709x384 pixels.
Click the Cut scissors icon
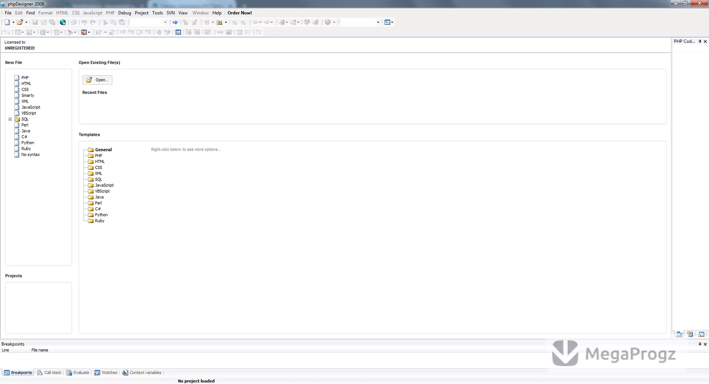pos(105,22)
